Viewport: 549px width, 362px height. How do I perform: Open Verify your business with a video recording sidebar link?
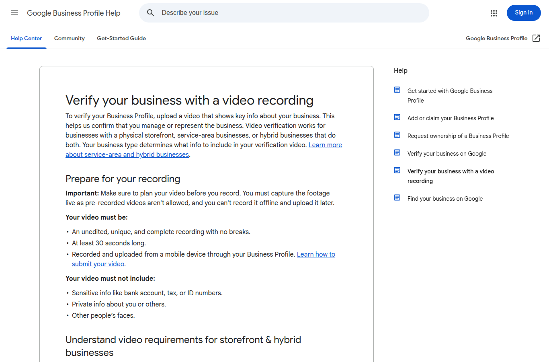point(451,176)
